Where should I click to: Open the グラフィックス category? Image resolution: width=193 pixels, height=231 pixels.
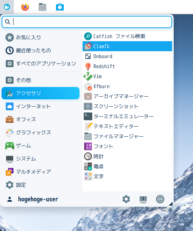pyautogui.click(x=41, y=132)
